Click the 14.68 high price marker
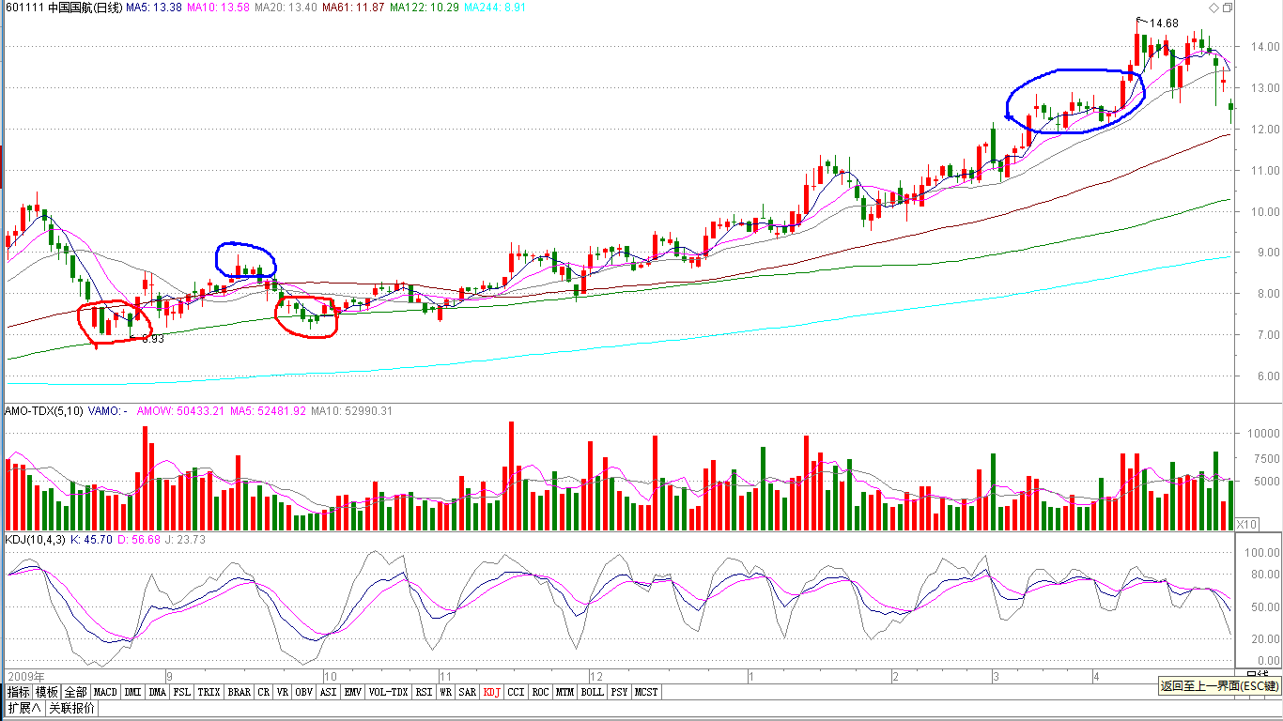 pyautogui.click(x=1164, y=23)
